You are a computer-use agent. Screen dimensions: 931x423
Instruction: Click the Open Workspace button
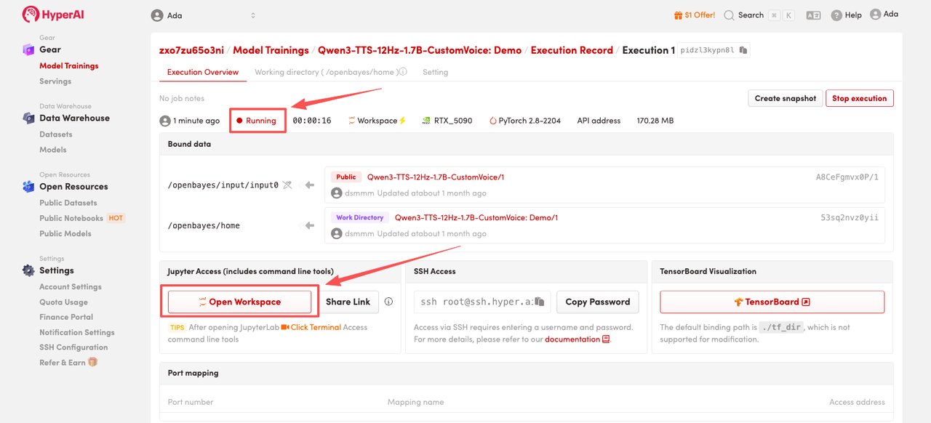[x=239, y=302]
